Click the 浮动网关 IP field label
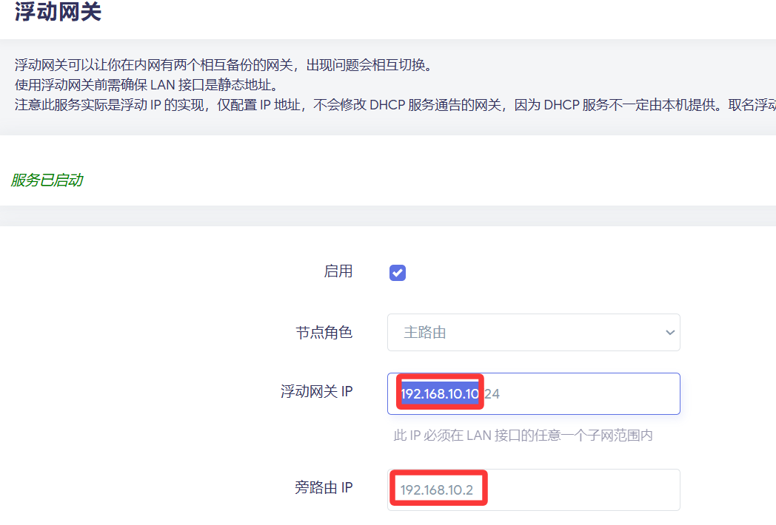 coord(316,392)
